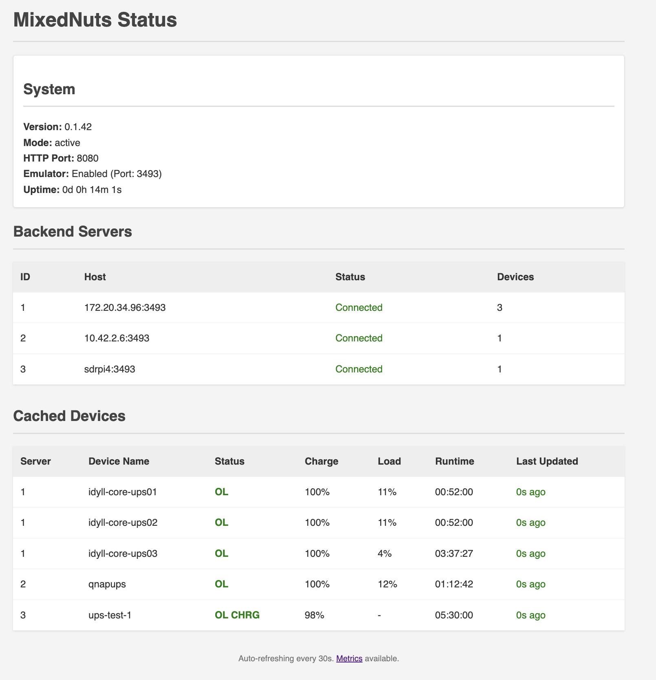Screen dimensions: 656x680
Task: Select the Connected status for server 10.42.2.6:3493
Action: tap(358, 338)
